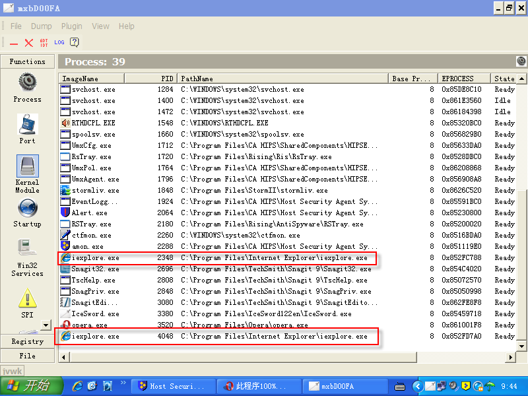Click the red X toolbar icon
The width and height of the screenshot is (528, 396).
point(29,43)
